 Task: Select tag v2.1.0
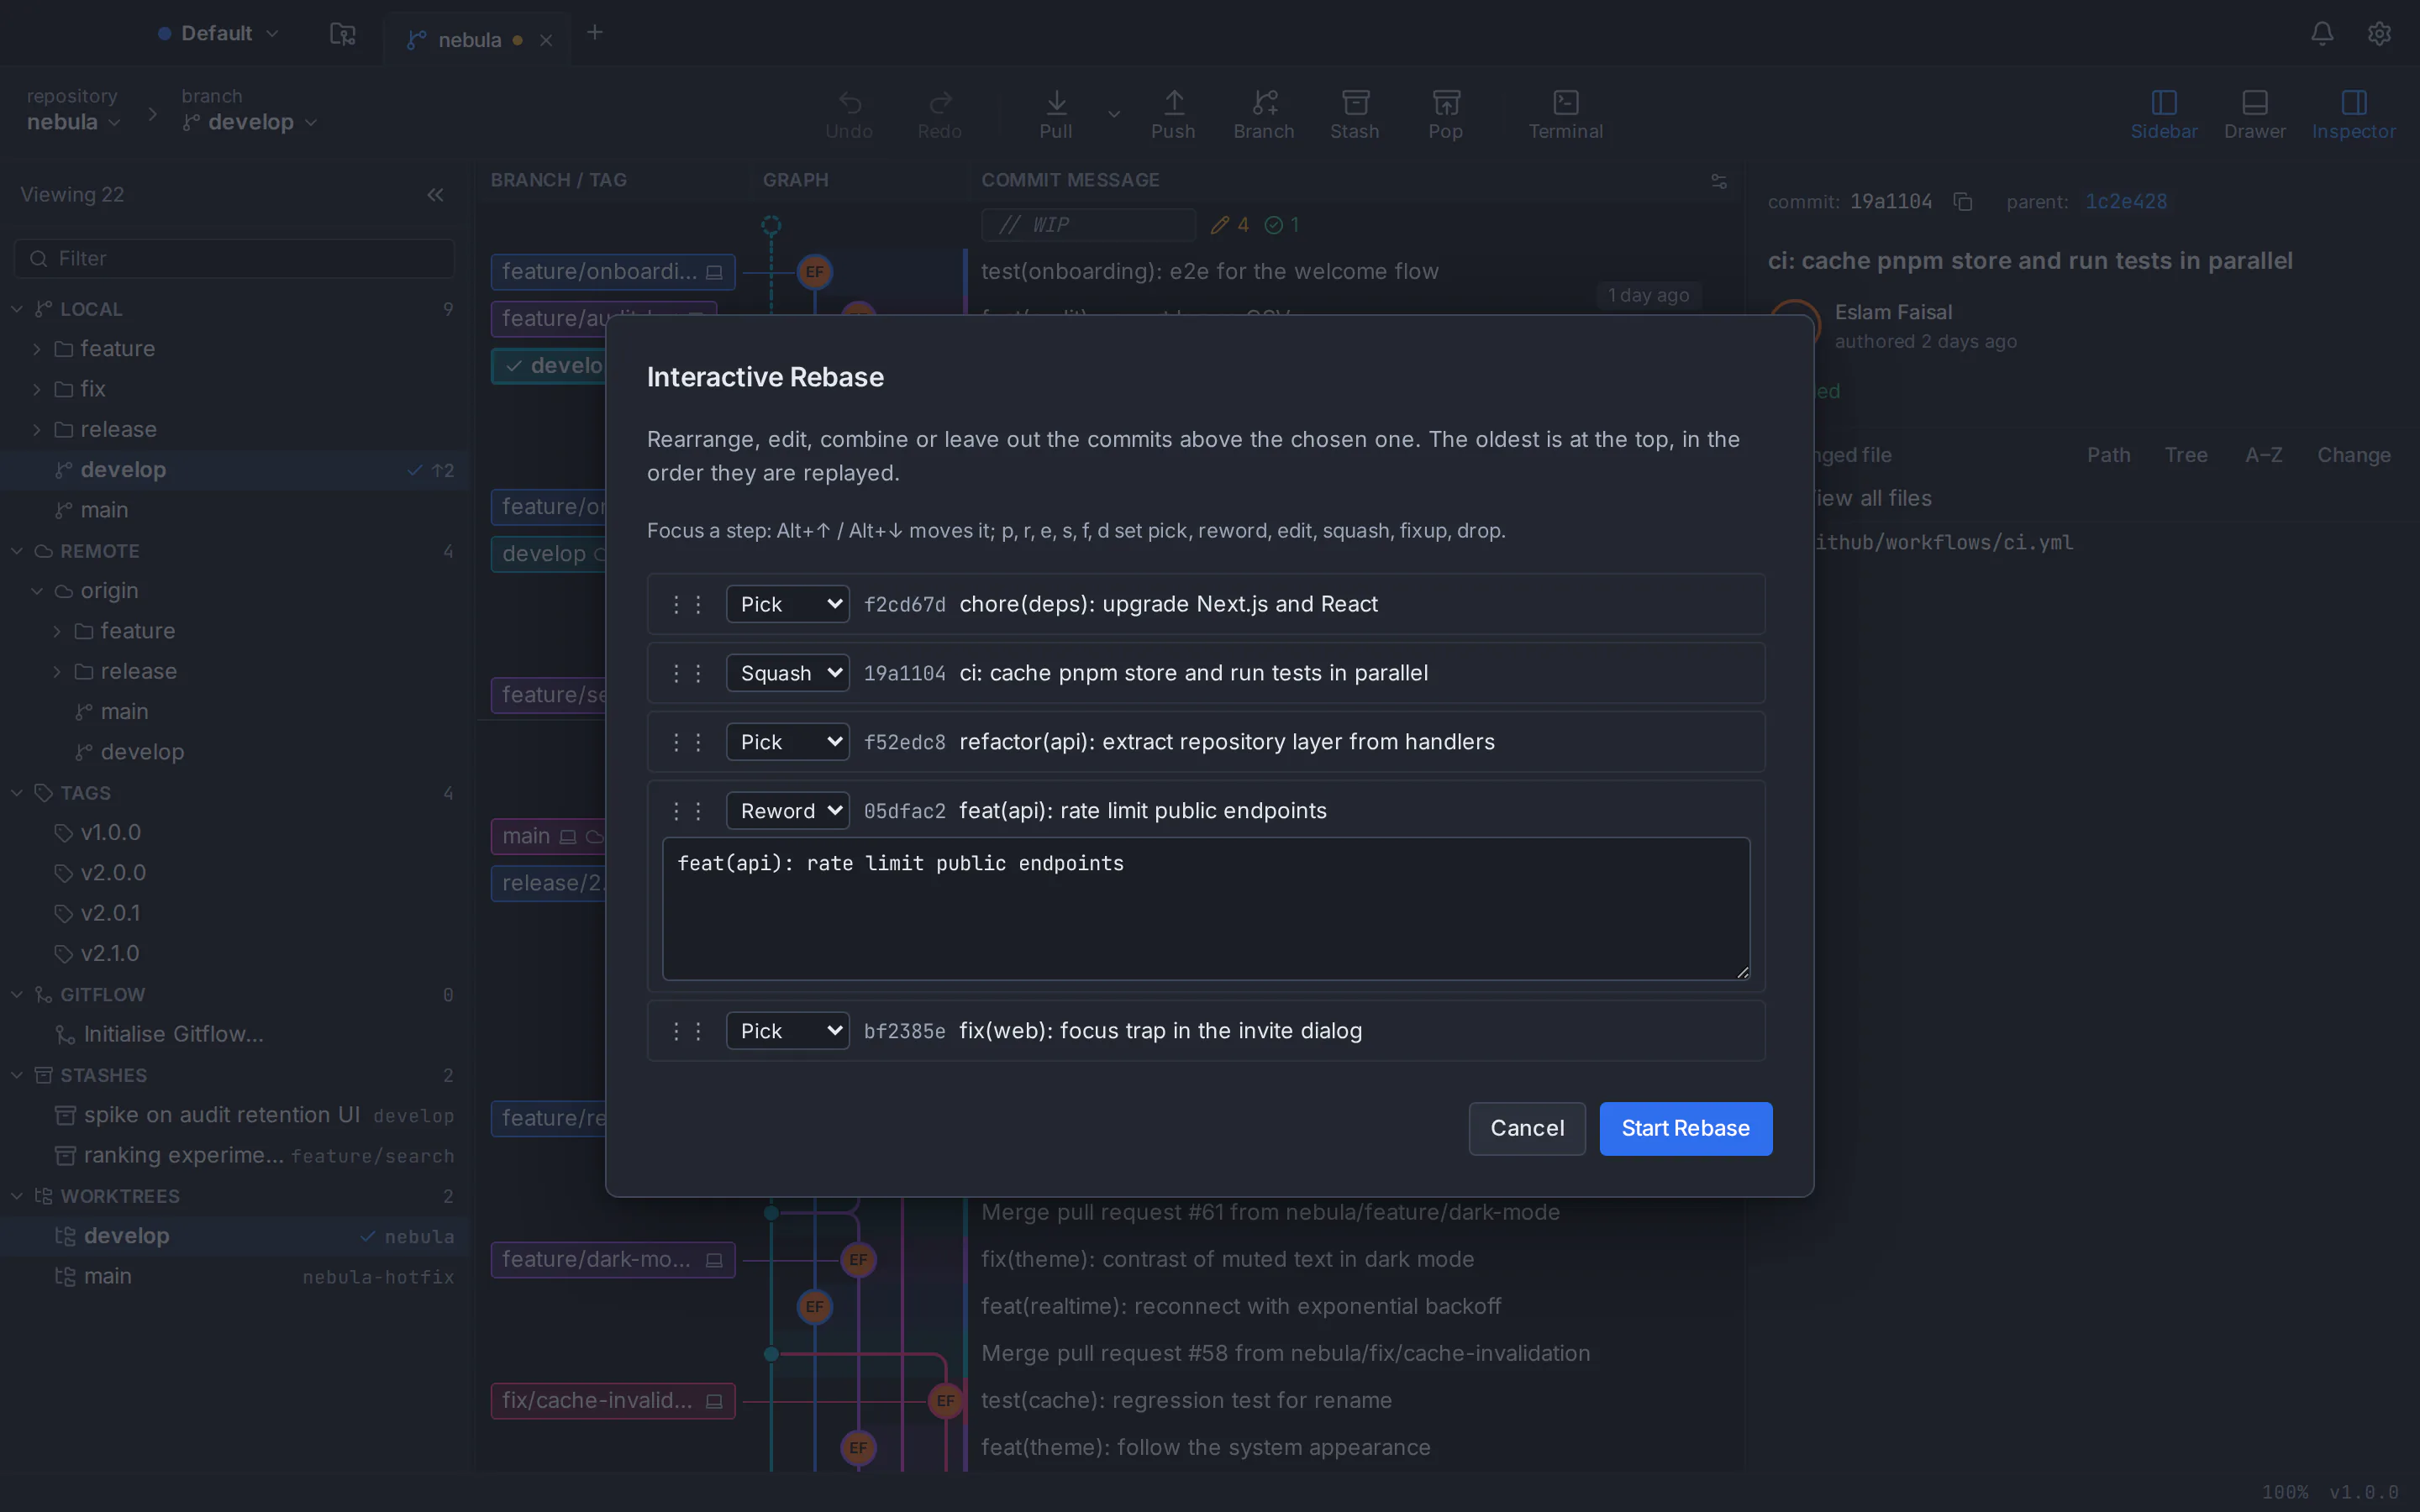(x=235, y=954)
